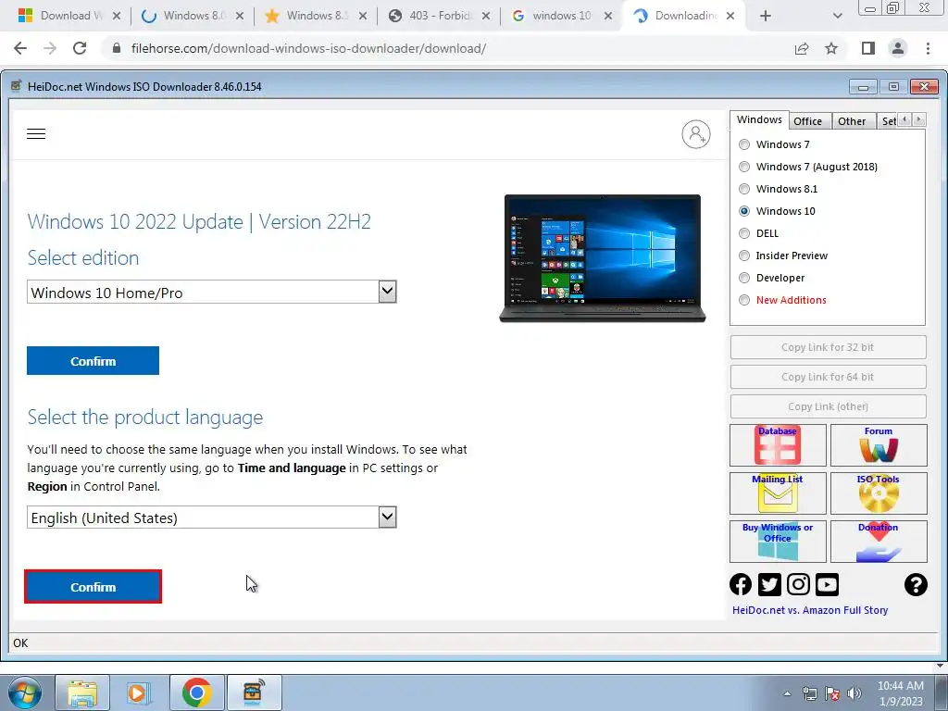Reload the filehorse page
Screen dimensions: 948x711
80,48
